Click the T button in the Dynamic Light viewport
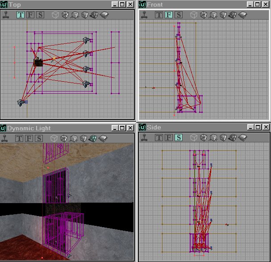This screenshot has height=262, width=271. click(20, 138)
